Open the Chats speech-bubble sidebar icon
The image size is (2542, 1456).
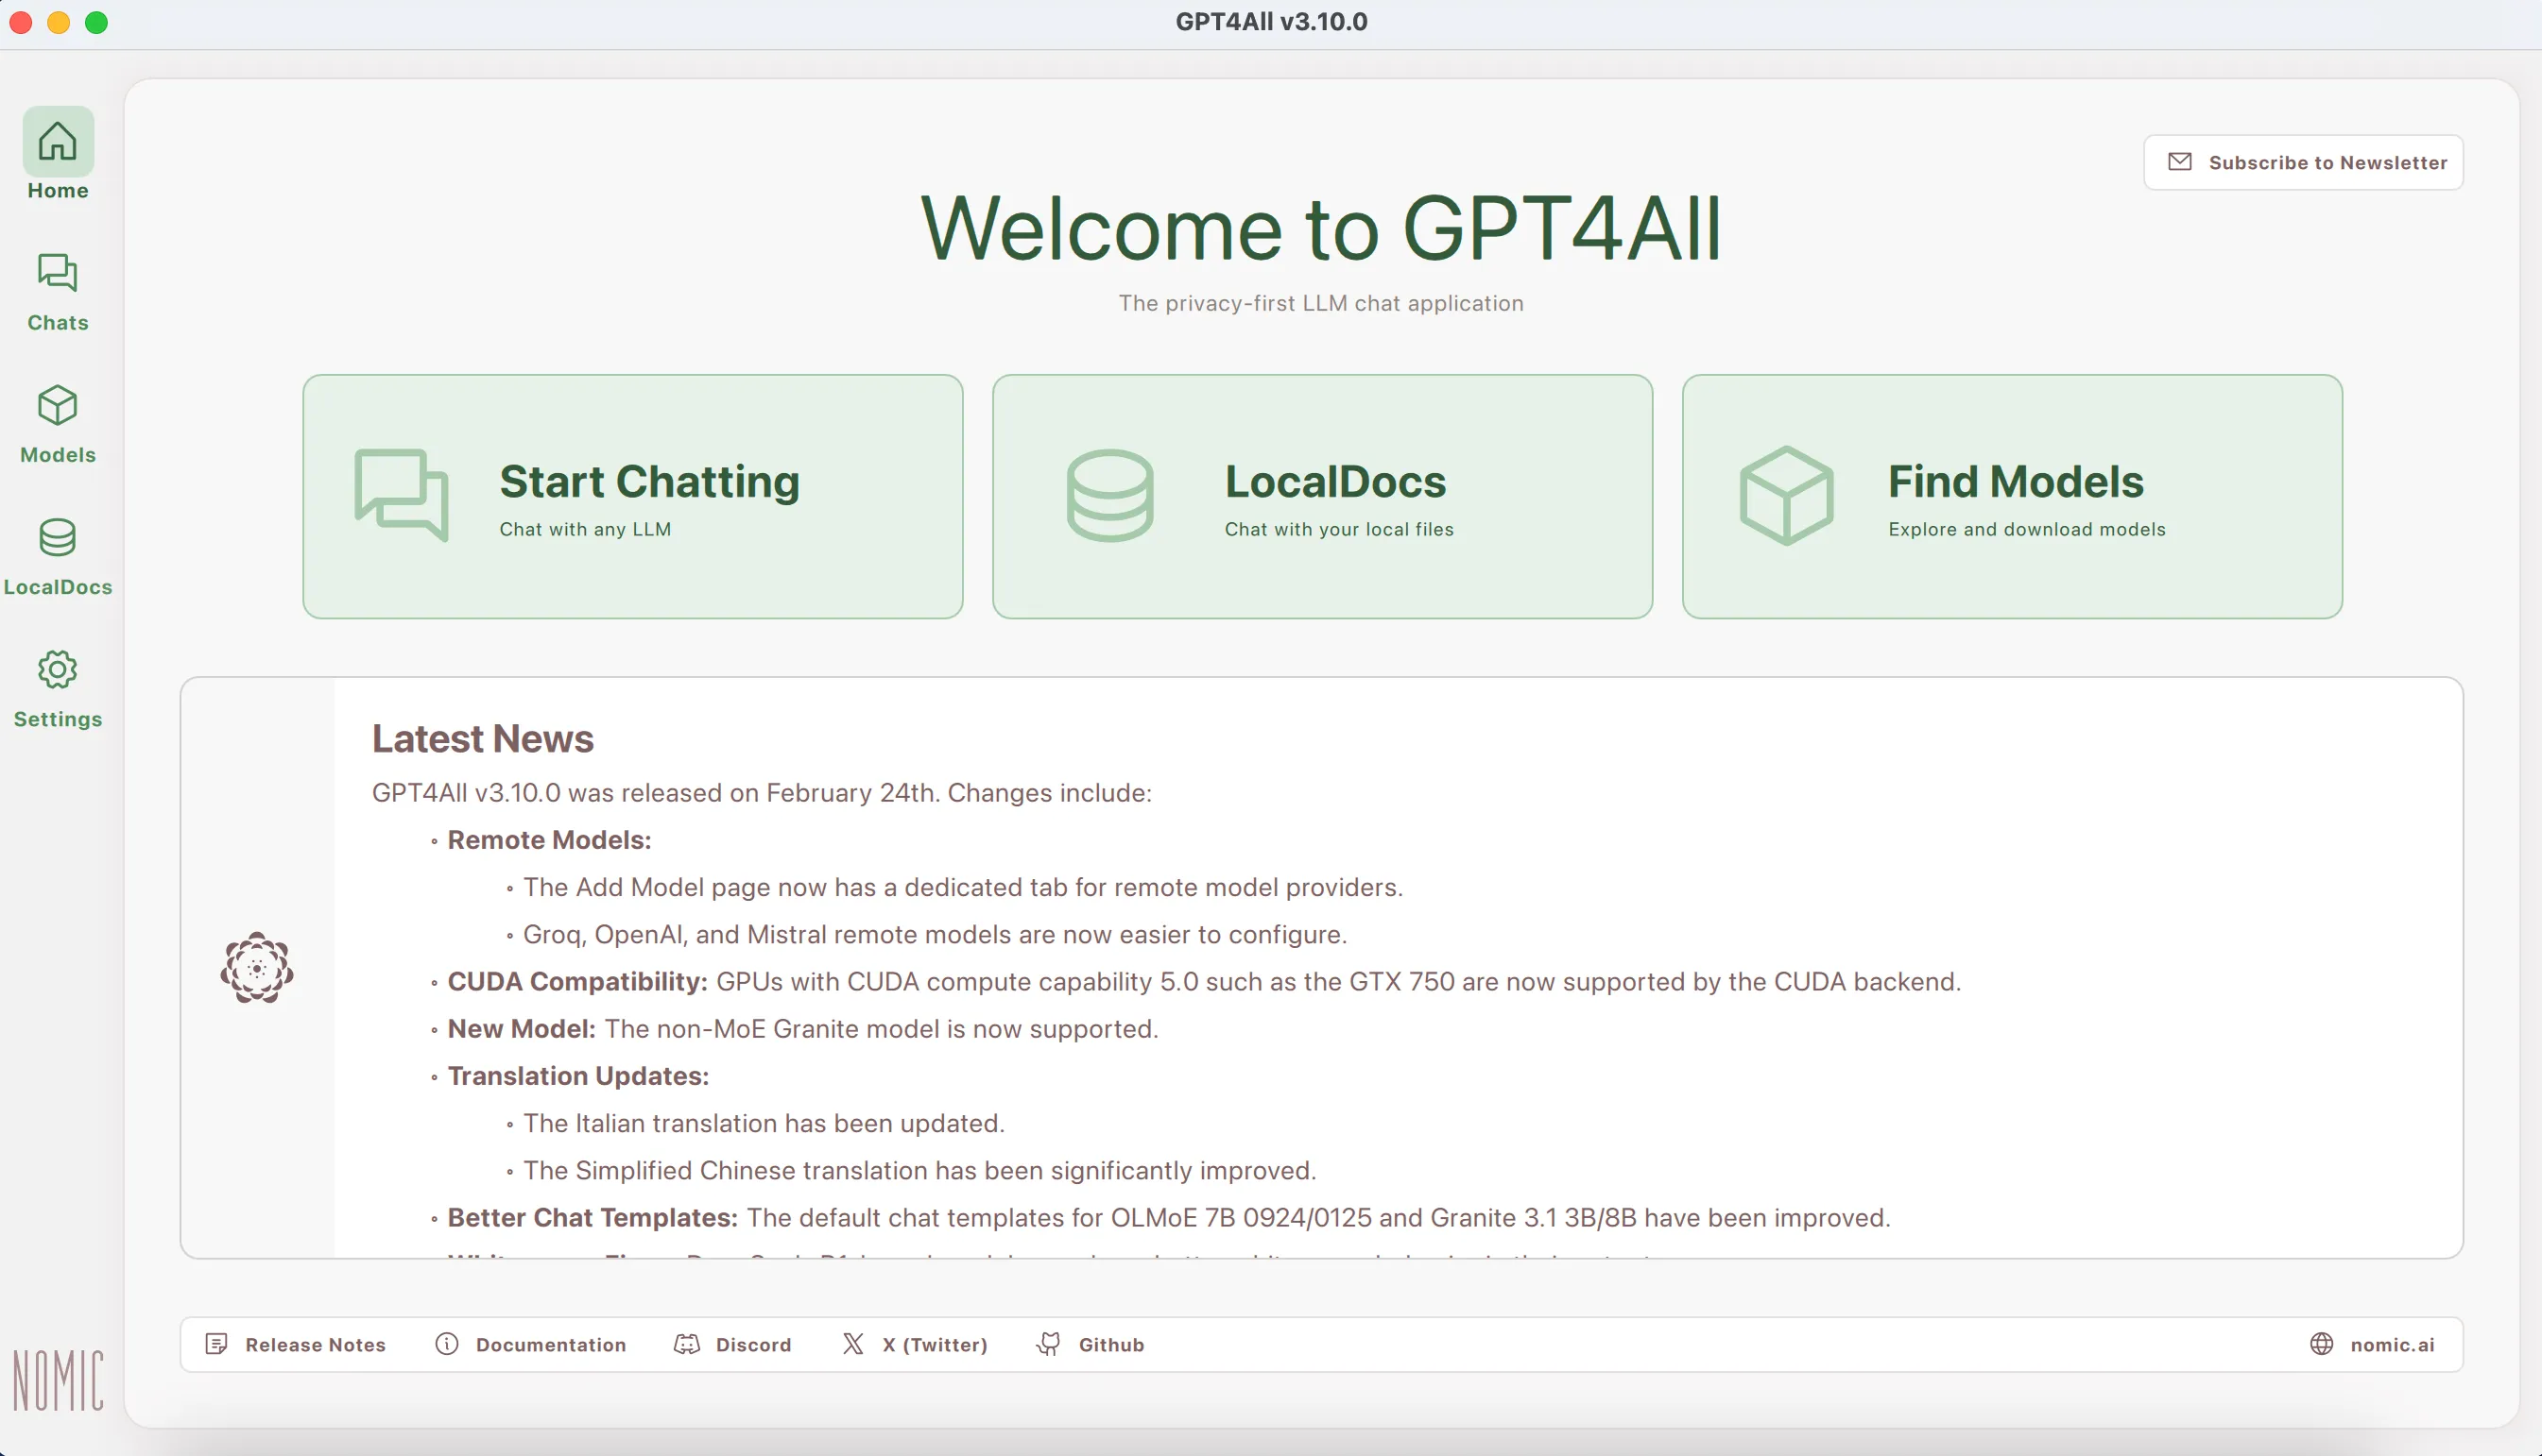[x=57, y=272]
